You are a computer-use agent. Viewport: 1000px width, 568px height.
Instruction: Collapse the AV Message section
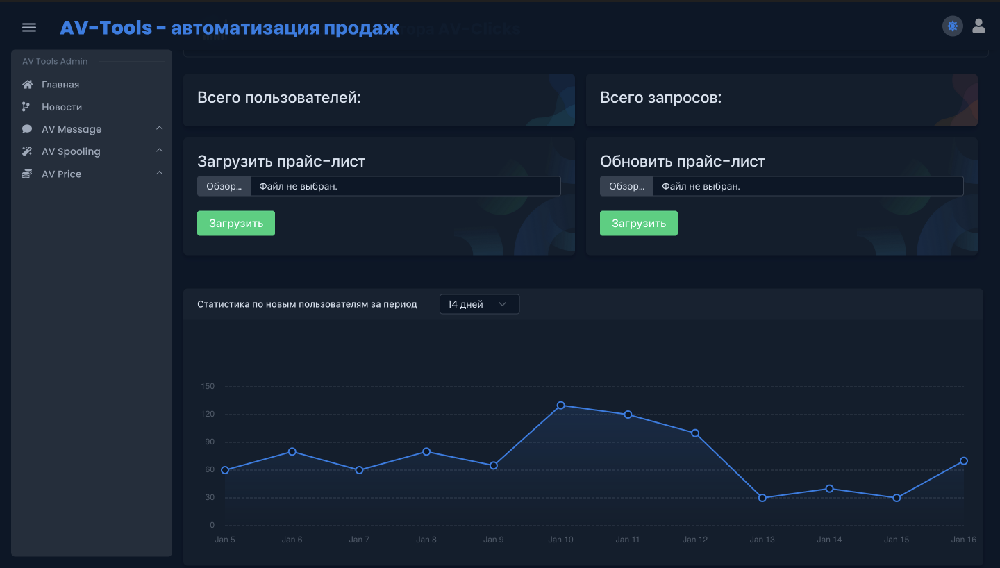pyautogui.click(x=159, y=128)
